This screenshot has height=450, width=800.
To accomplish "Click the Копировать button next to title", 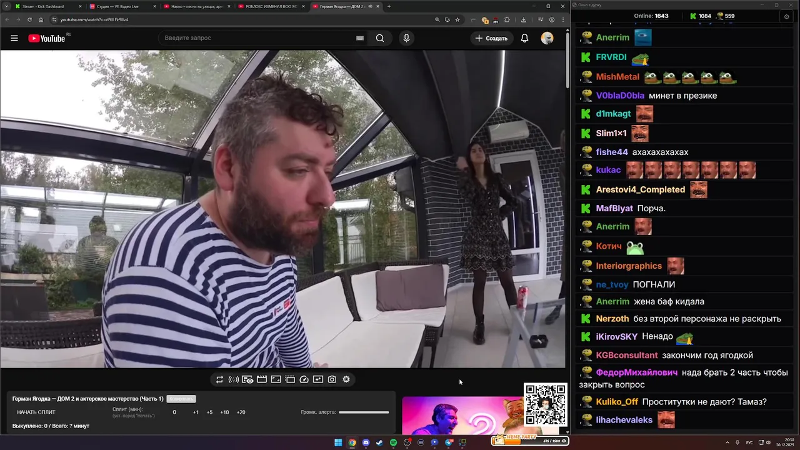I will [181, 399].
